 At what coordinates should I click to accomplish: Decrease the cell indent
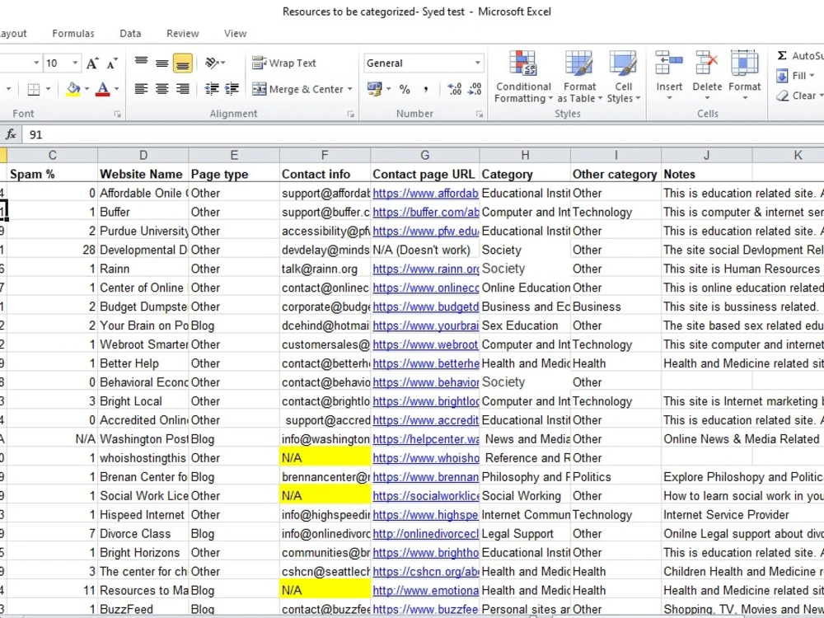(x=212, y=88)
